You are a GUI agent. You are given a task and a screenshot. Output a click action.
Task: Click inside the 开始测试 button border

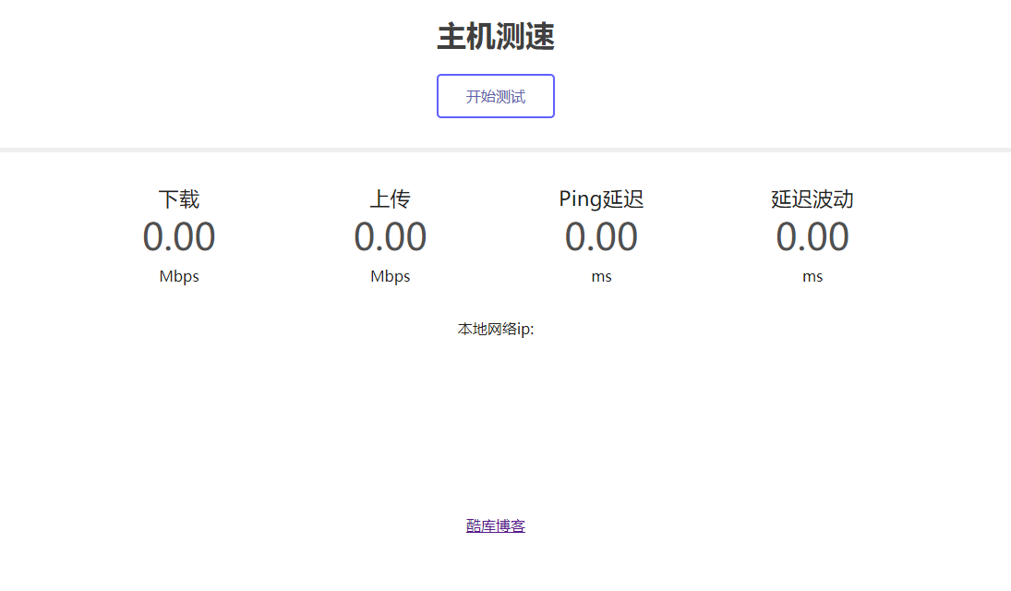pyautogui.click(x=496, y=96)
